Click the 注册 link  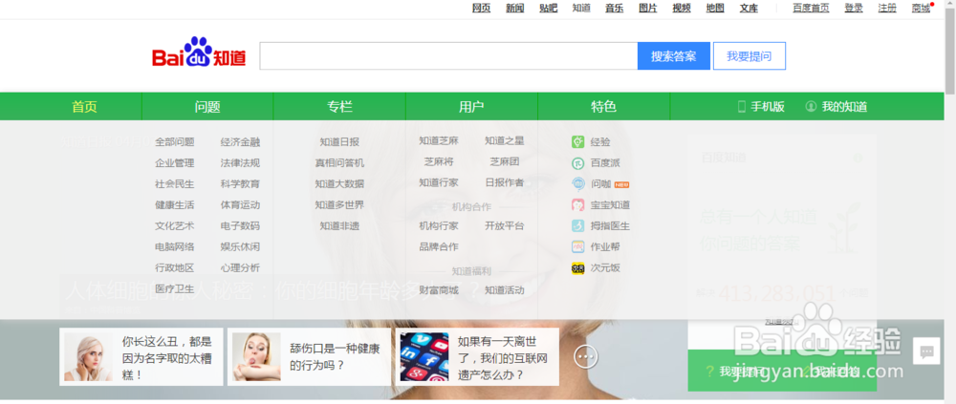click(887, 8)
